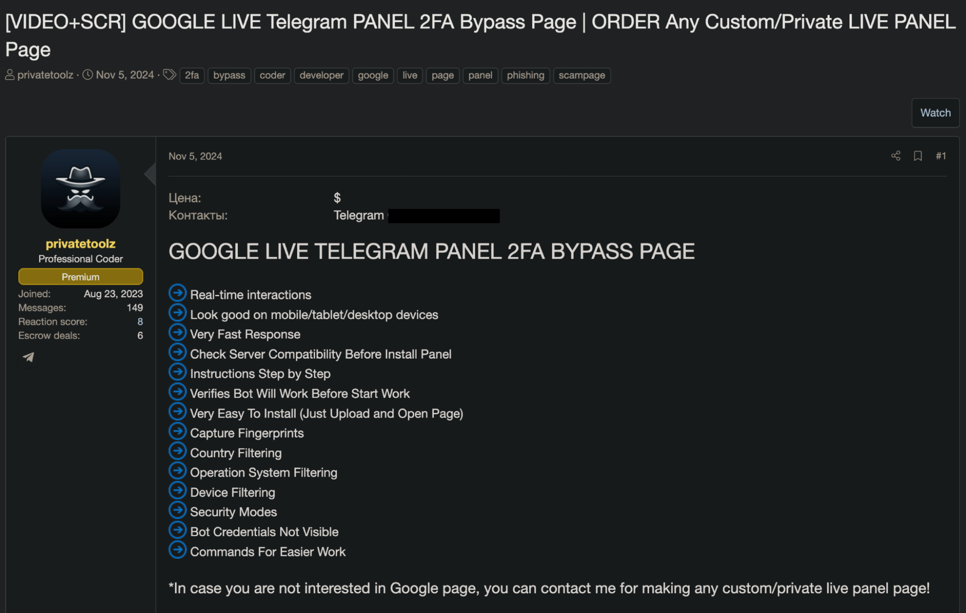Click the Watch button
The image size is (966, 613).
935,113
